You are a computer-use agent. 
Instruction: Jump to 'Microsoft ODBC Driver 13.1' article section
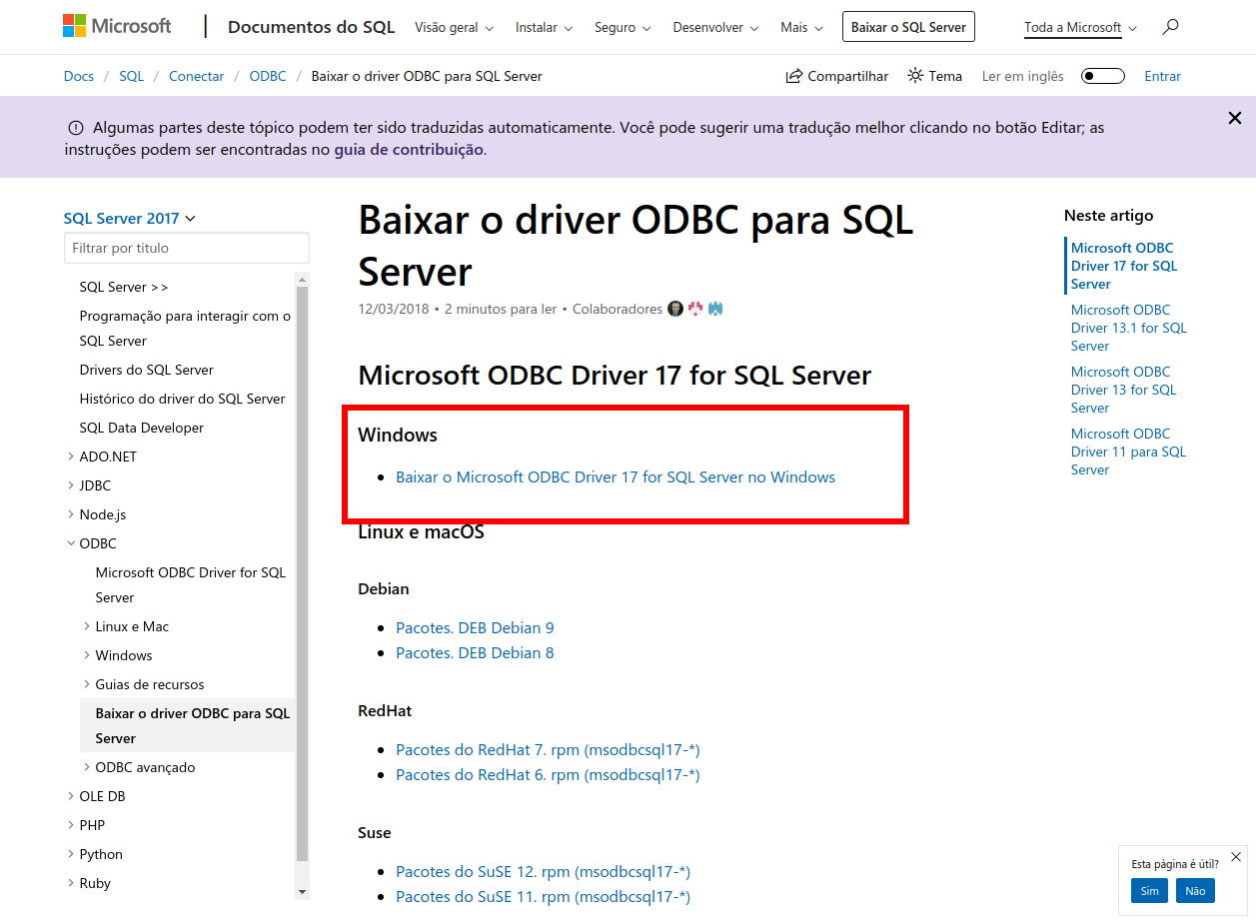1129,328
